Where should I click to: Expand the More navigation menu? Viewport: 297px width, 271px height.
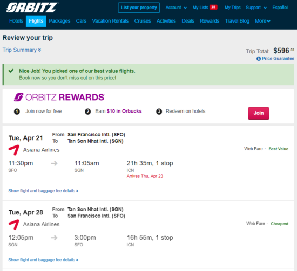[x=262, y=21]
